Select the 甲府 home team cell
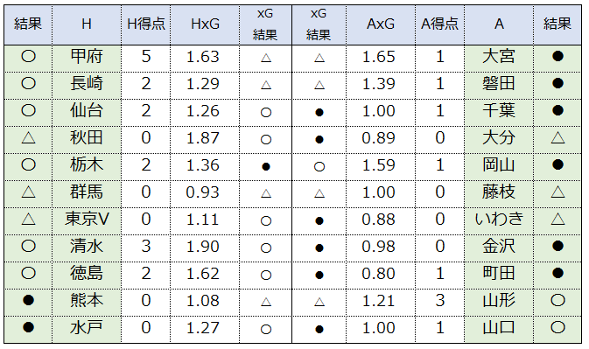This screenshot has width=589, height=349. pos(87,57)
